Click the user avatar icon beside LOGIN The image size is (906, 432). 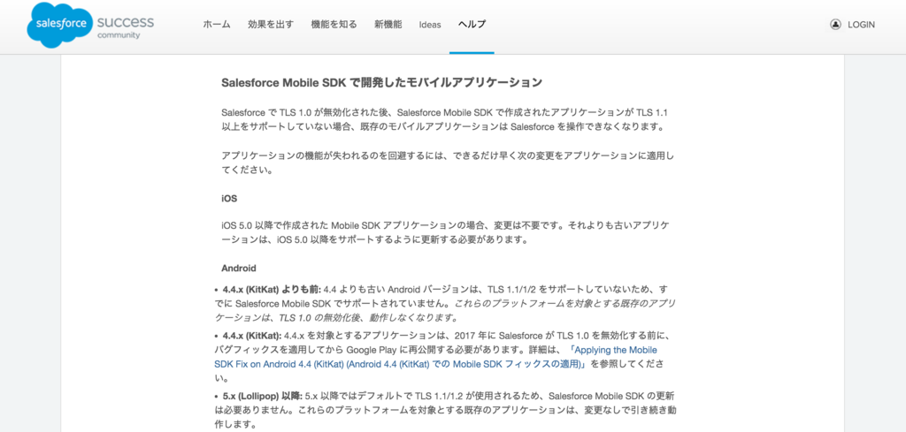tap(835, 25)
